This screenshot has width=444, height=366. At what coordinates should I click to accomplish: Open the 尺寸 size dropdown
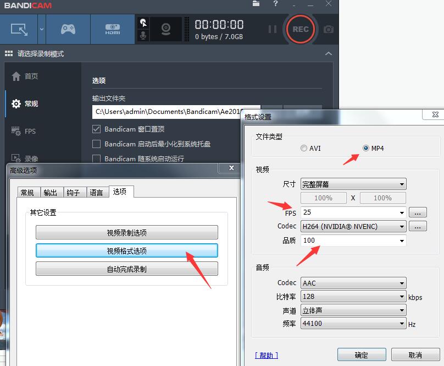[x=353, y=184]
